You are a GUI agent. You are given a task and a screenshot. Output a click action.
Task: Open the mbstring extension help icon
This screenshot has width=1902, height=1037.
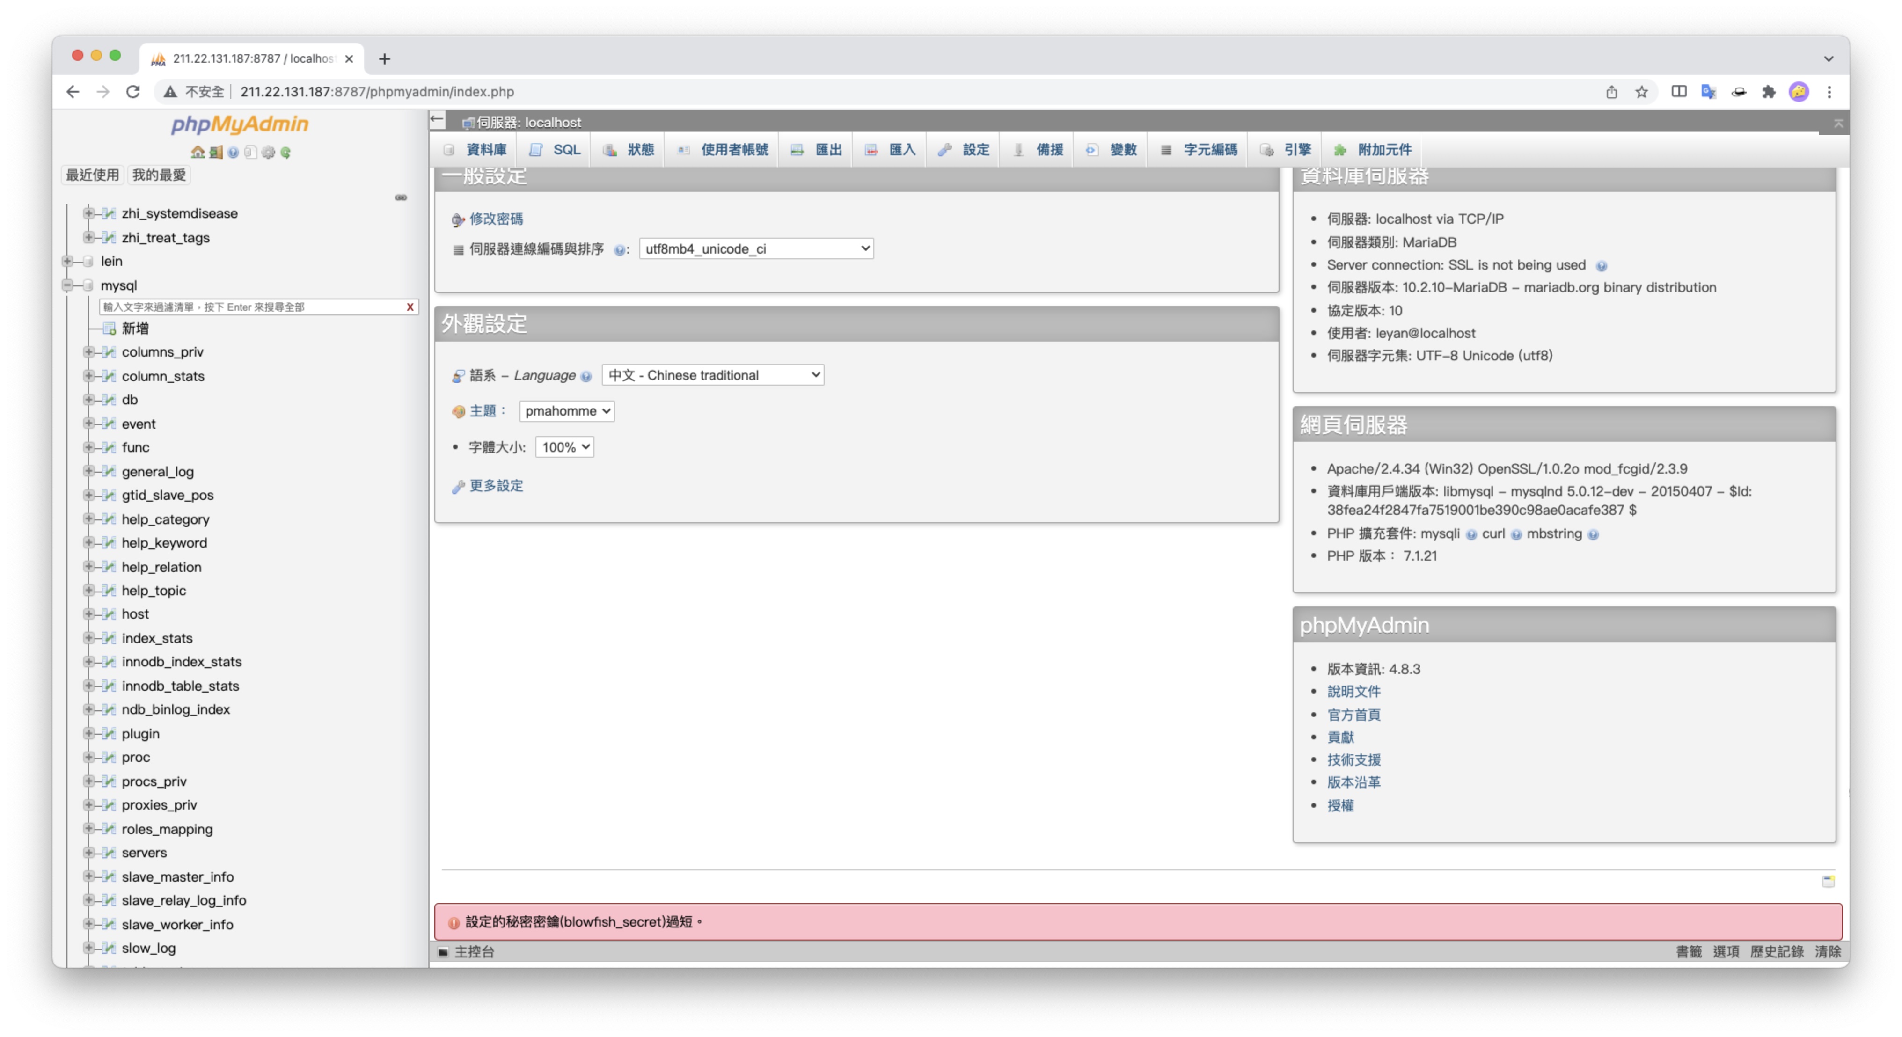pos(1593,534)
